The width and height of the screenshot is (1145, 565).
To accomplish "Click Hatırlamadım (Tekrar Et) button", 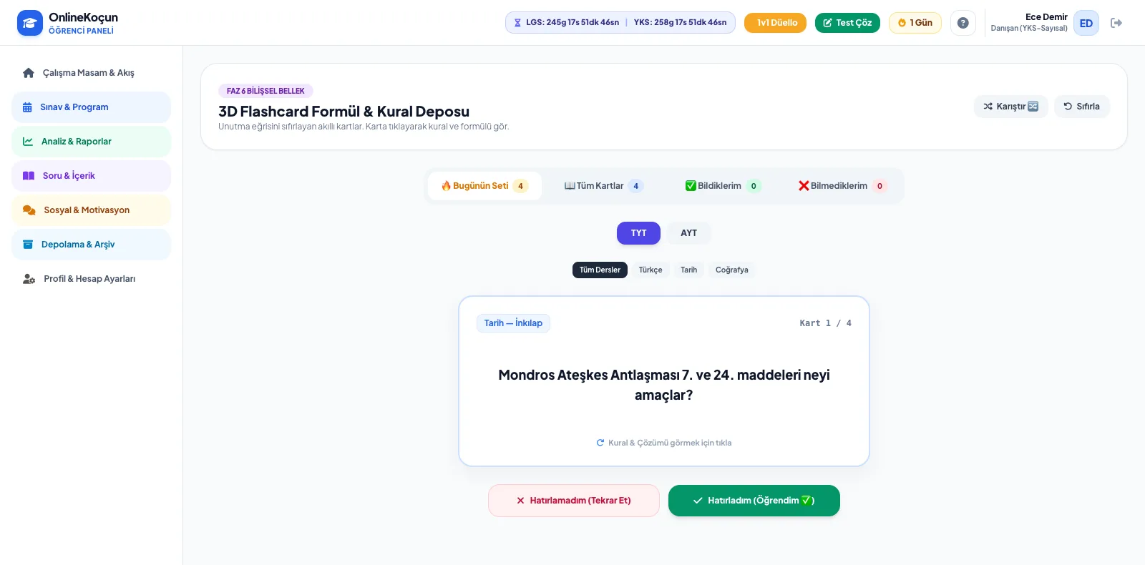I will [x=574, y=501].
